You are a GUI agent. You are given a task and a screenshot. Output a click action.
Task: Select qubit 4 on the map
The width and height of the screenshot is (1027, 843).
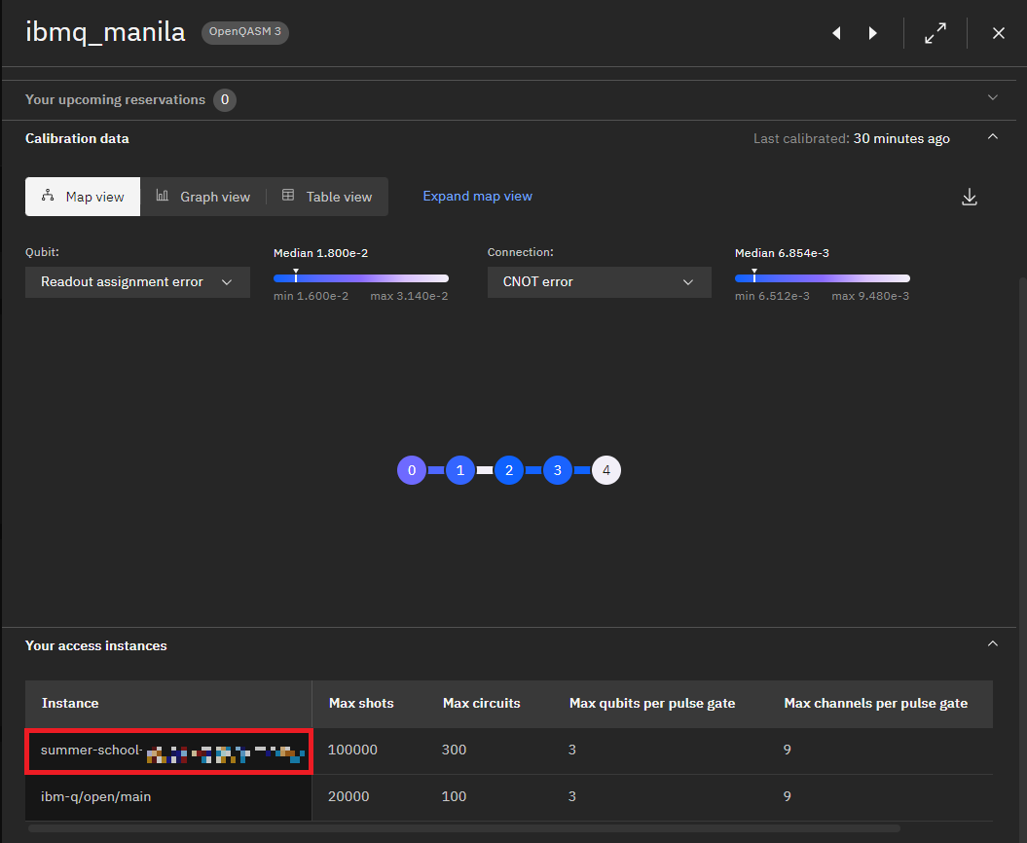(x=606, y=470)
